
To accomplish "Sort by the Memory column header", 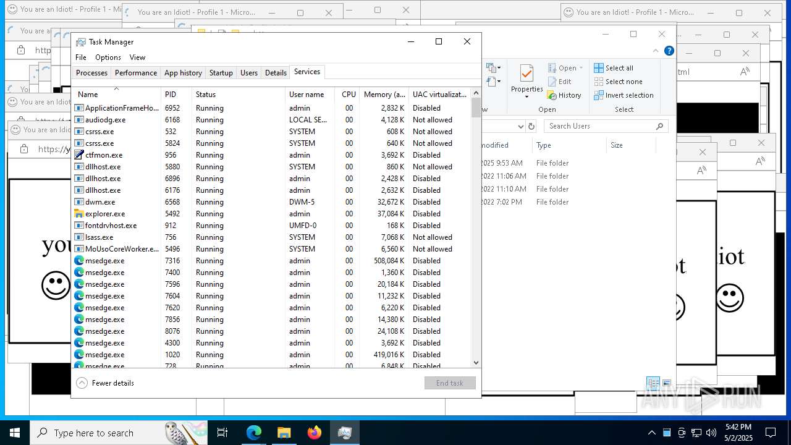I will (x=384, y=95).
